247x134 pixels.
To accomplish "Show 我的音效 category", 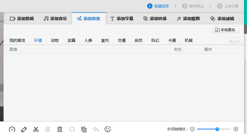I will click(x=17, y=40).
